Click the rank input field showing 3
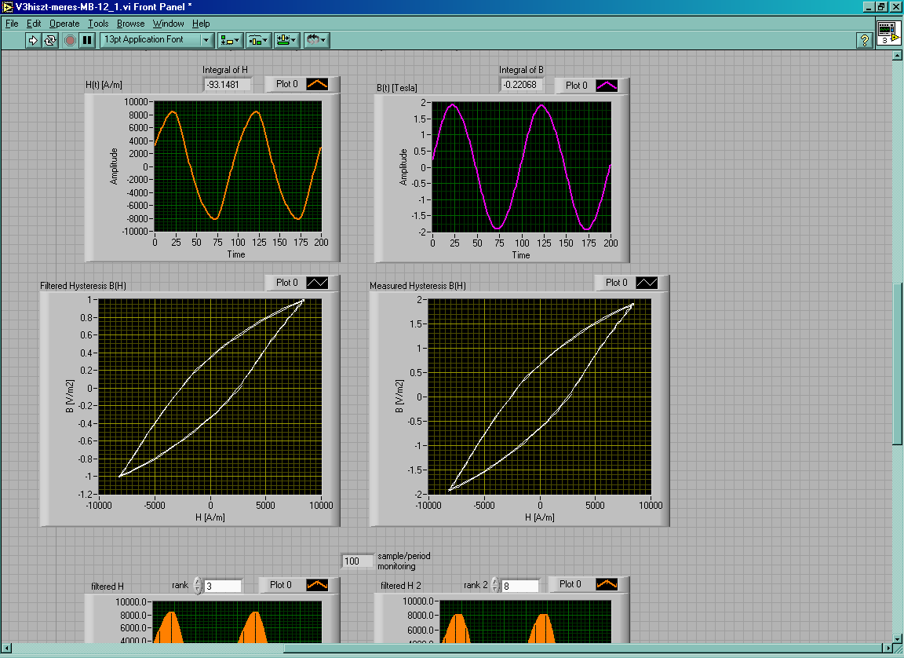Image resolution: width=904 pixels, height=658 pixels. click(x=223, y=586)
